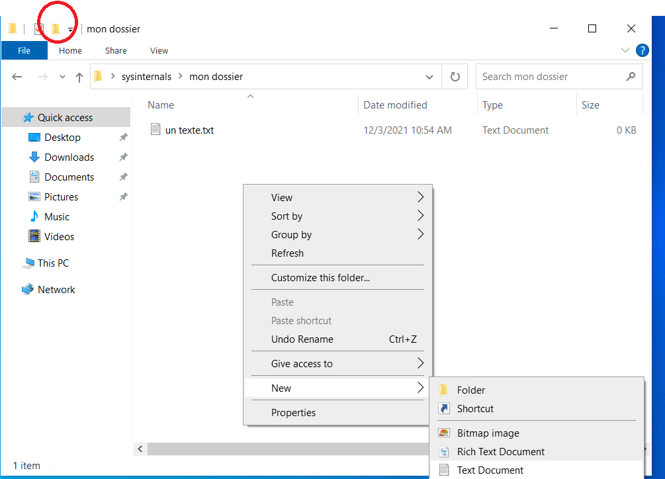This screenshot has width=665, height=479.
Task: Click the Search mon dossier input field
Action: 549,77
